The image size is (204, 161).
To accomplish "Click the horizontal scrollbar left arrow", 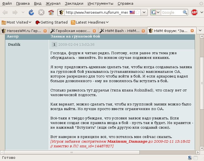I will coord(2,152).
